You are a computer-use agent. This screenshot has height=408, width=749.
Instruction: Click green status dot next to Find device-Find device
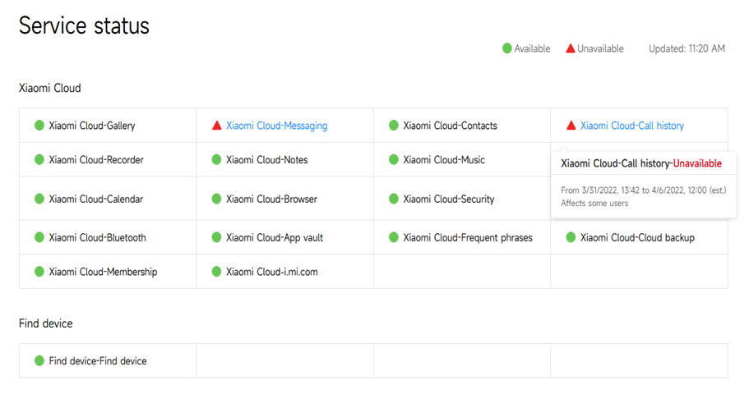coord(39,360)
